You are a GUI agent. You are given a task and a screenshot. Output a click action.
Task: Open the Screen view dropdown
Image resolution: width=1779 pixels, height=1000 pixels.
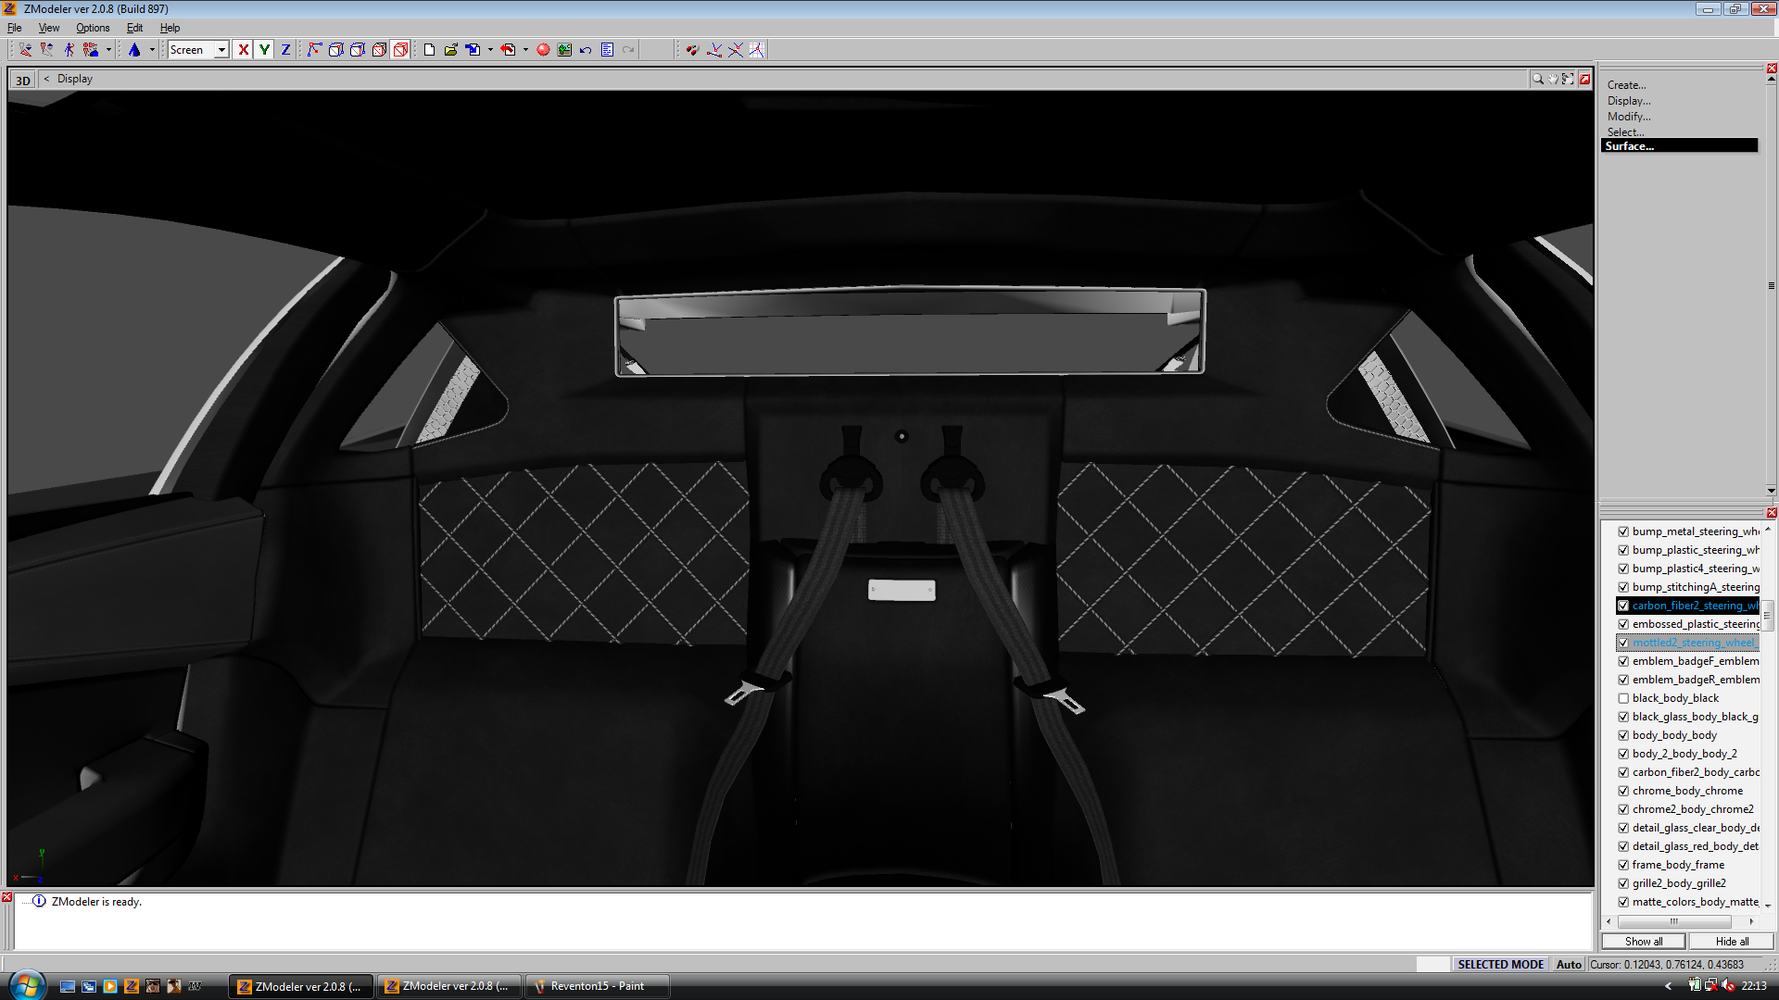[221, 49]
